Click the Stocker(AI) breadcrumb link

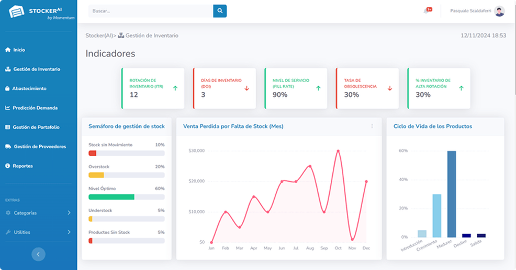pos(99,36)
